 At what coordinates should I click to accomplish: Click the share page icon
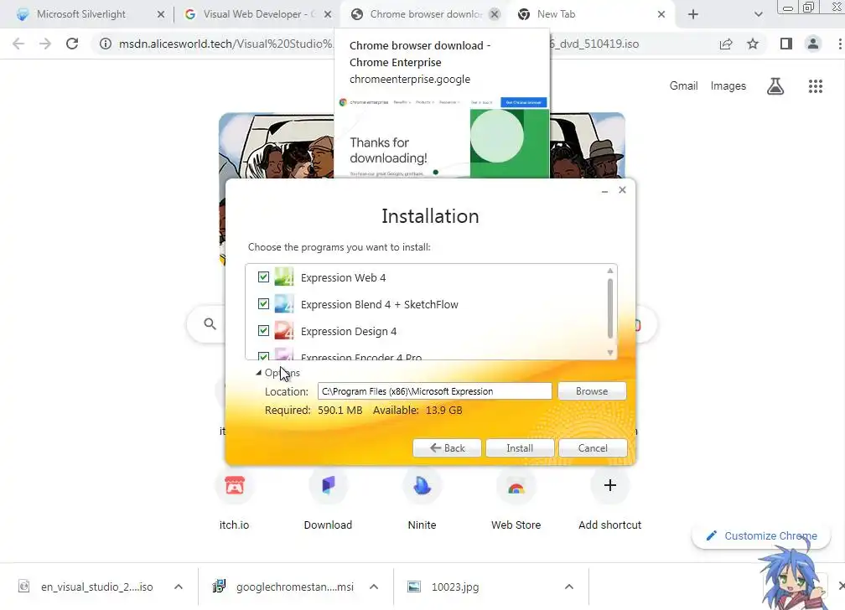click(x=726, y=44)
